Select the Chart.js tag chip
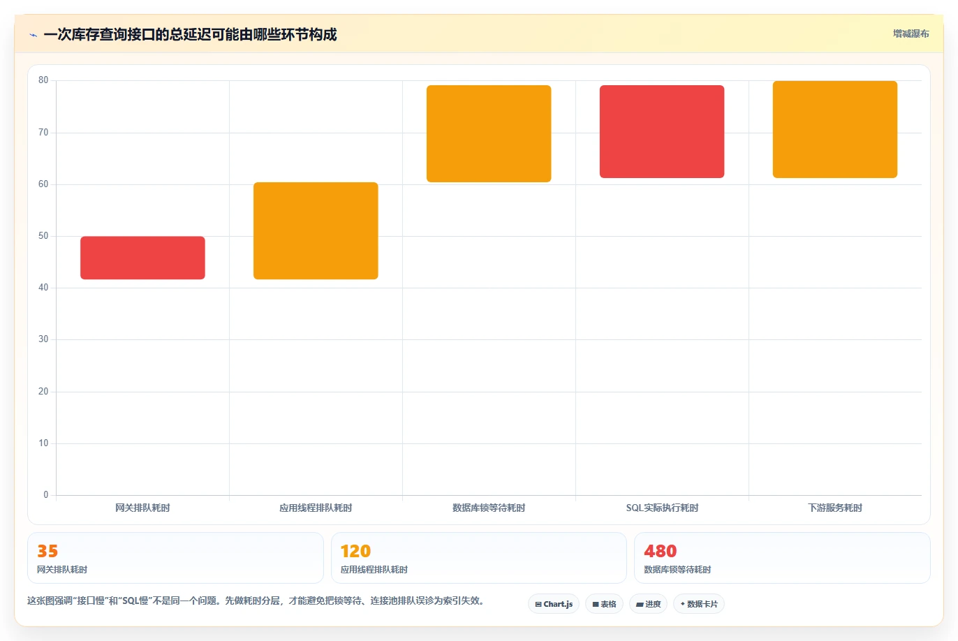The image size is (958, 641). [x=554, y=604]
